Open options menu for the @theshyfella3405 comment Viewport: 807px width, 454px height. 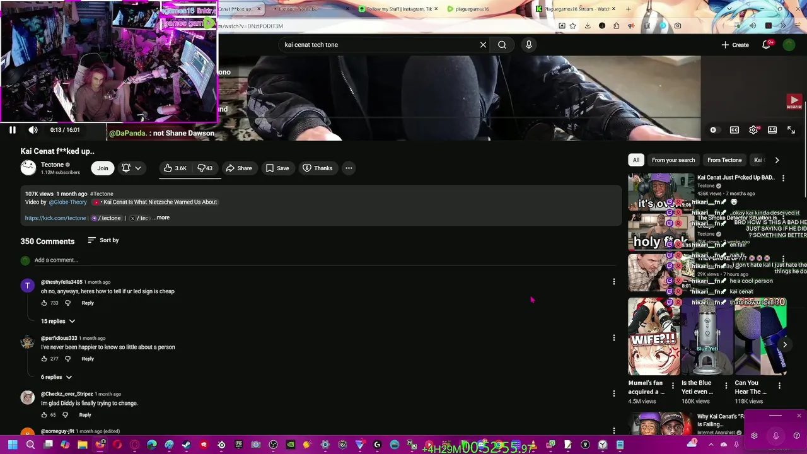(614, 282)
